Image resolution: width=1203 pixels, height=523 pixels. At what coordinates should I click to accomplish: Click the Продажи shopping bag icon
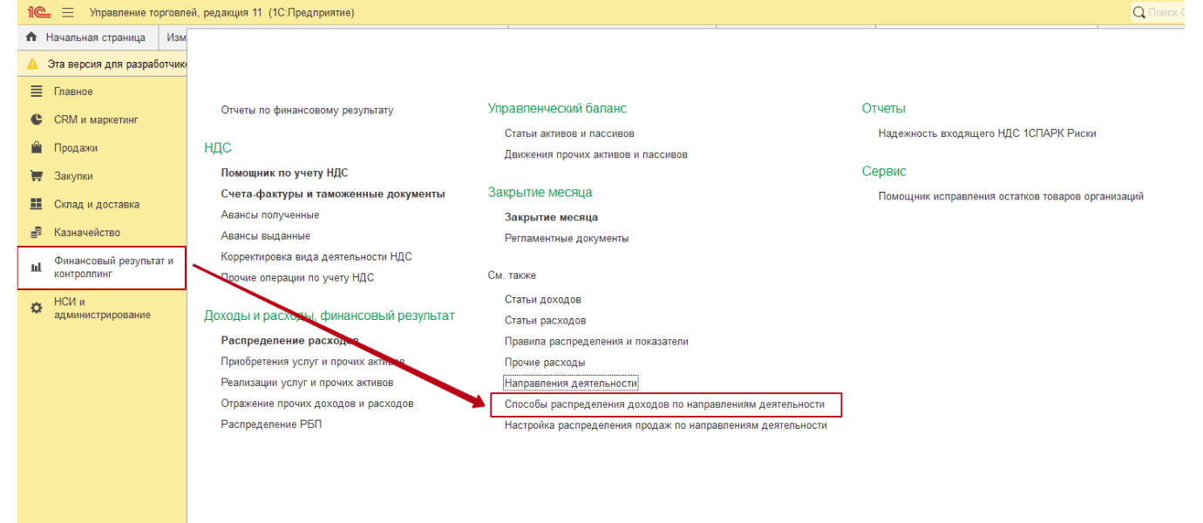pos(37,147)
